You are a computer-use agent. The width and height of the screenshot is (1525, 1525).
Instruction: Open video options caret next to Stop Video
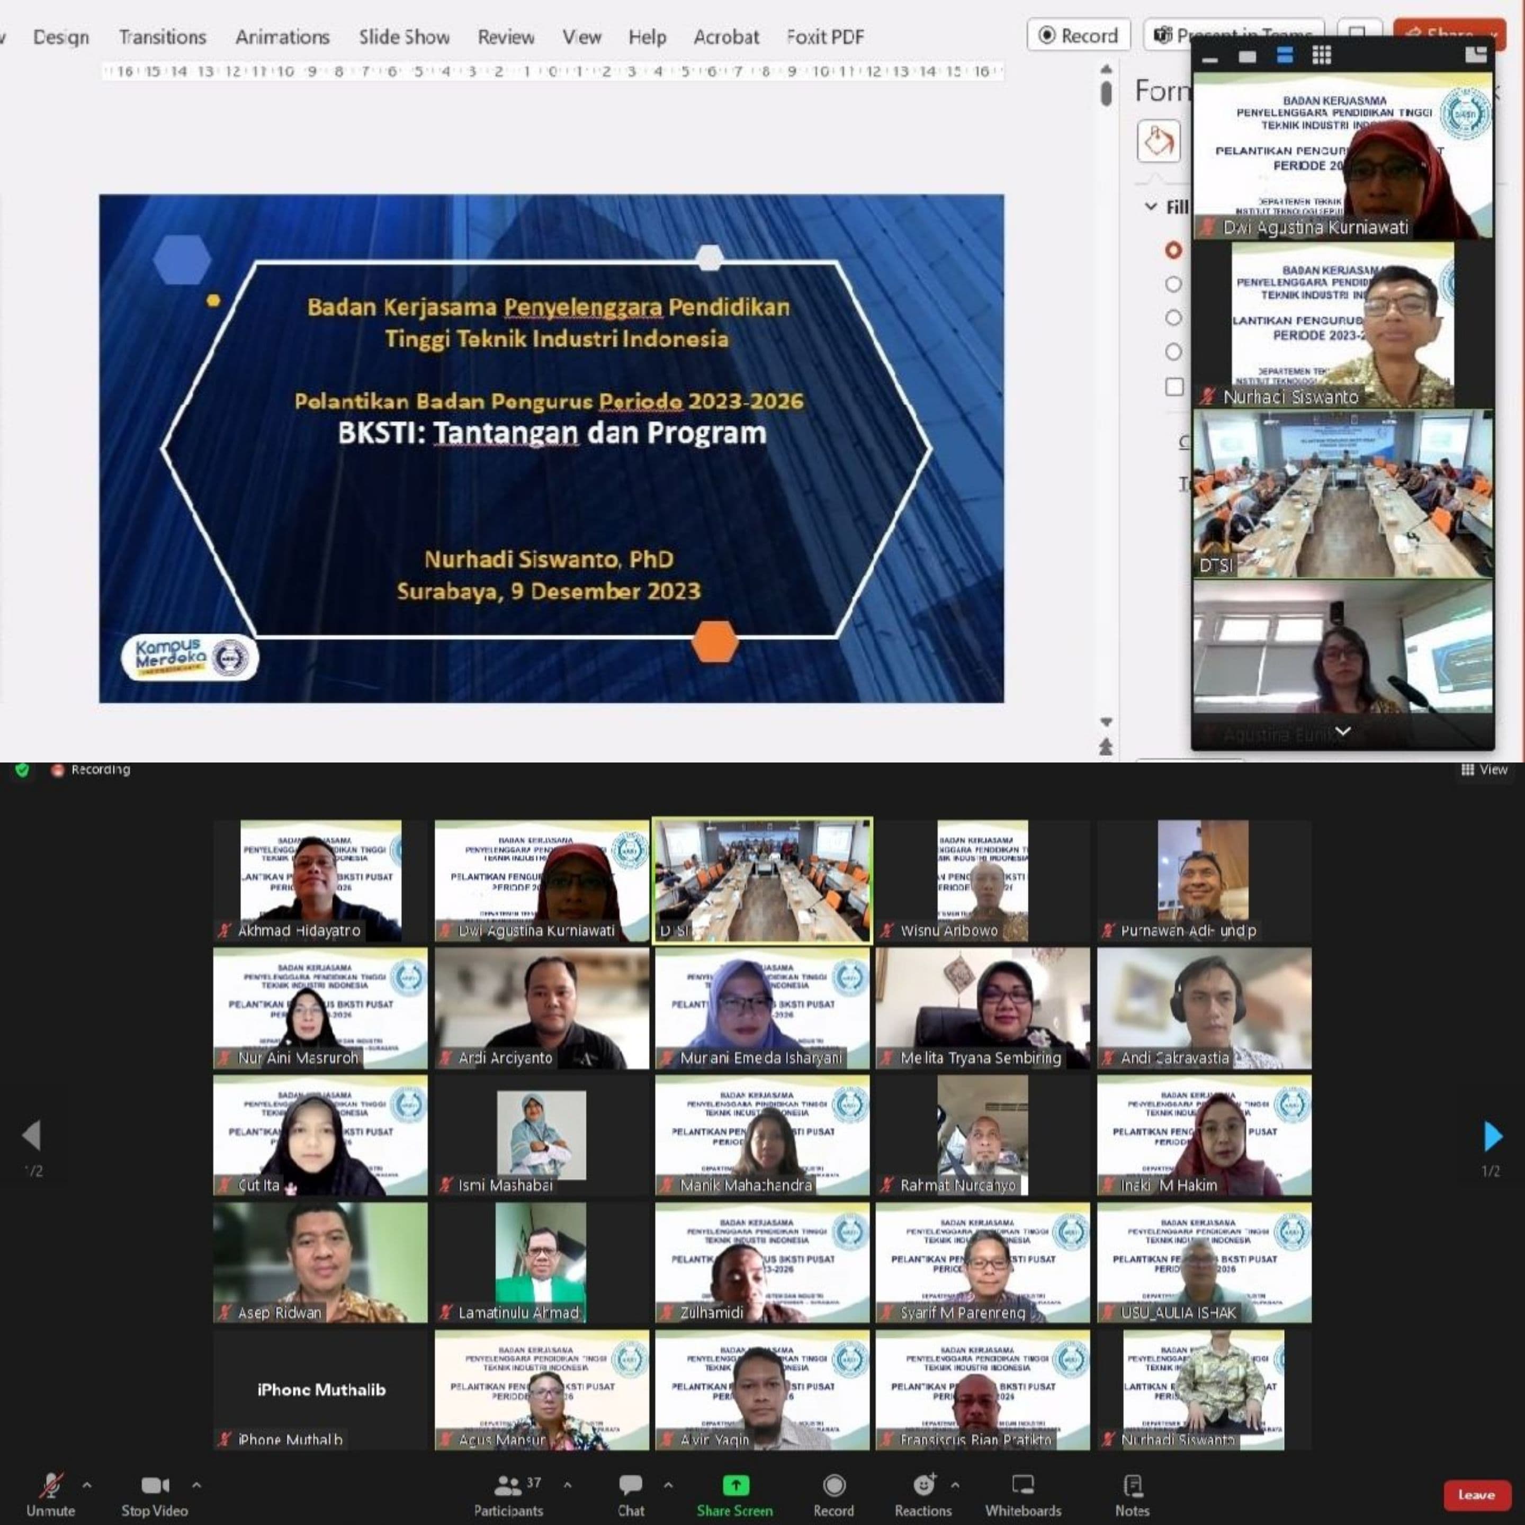point(196,1485)
